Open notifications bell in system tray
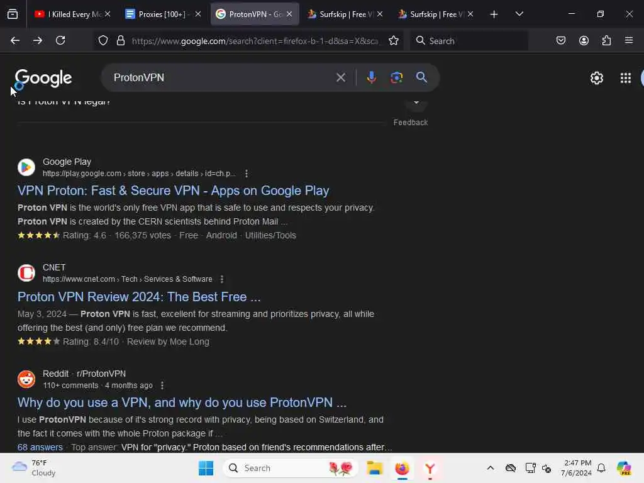 coord(601,468)
